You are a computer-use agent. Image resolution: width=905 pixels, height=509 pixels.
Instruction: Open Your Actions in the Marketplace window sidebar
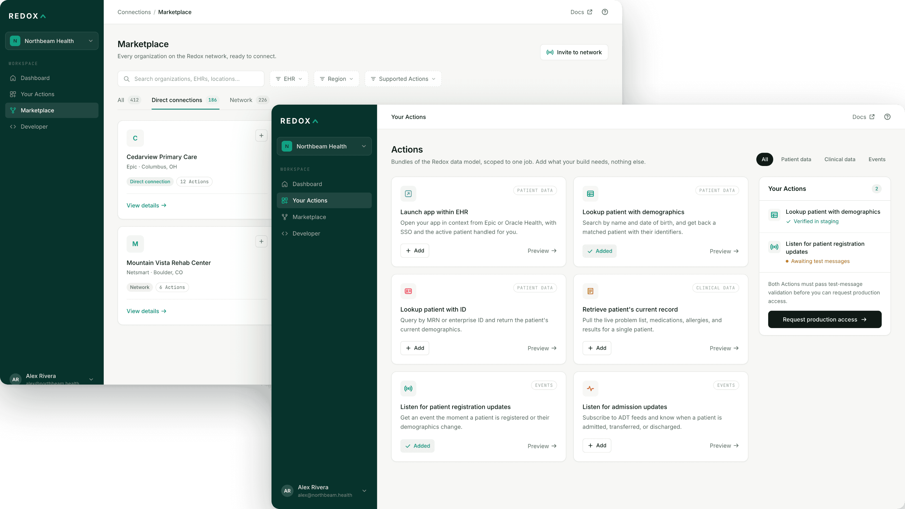[52, 94]
